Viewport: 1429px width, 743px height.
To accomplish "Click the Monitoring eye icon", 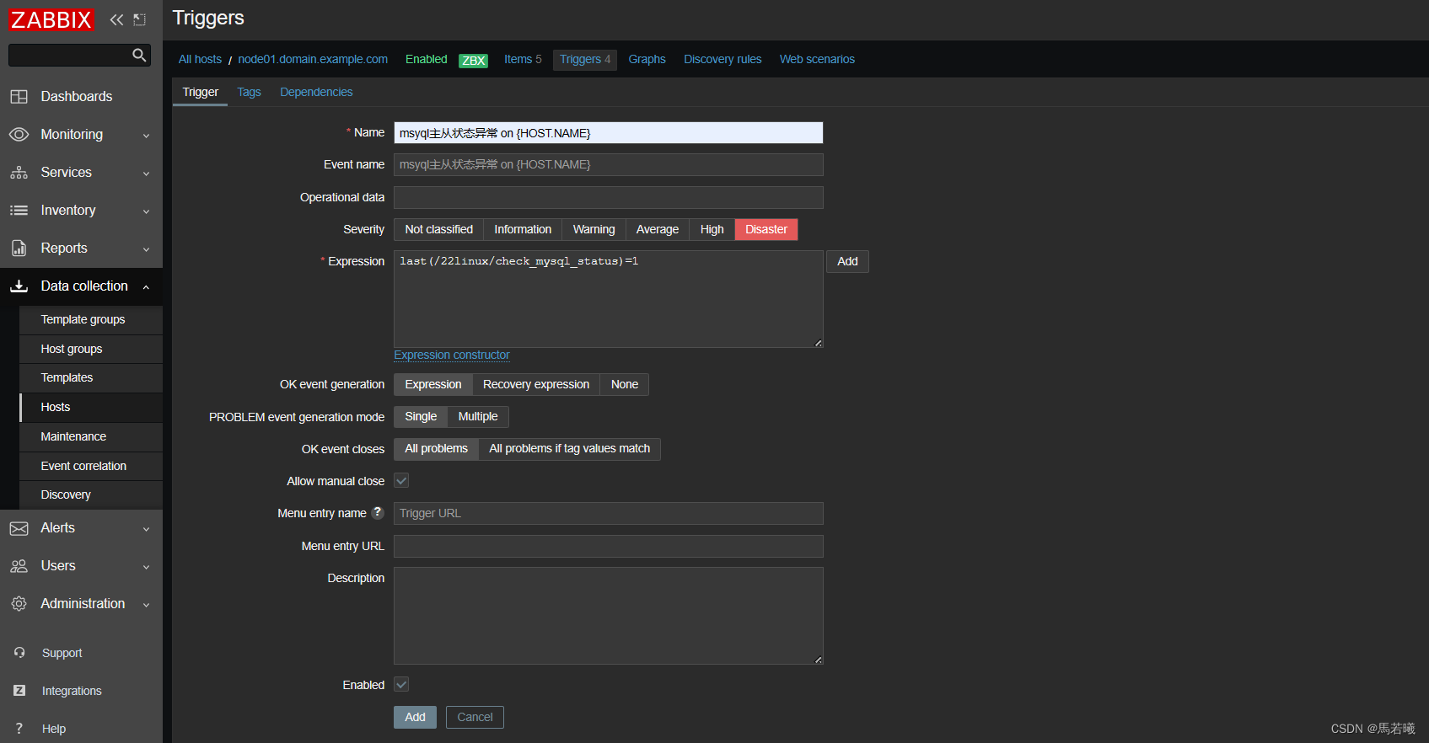I will (19, 135).
